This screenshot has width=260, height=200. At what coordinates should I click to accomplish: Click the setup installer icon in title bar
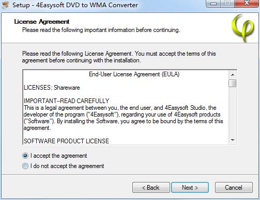pyautogui.click(x=5, y=5)
